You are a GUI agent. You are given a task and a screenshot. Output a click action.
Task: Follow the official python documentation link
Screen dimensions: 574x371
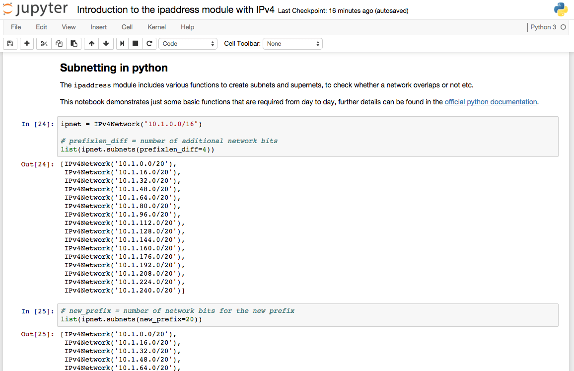point(491,101)
